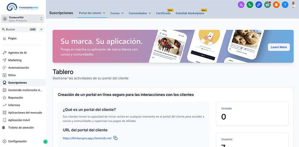Open the orange notifications bell

point(276,5)
